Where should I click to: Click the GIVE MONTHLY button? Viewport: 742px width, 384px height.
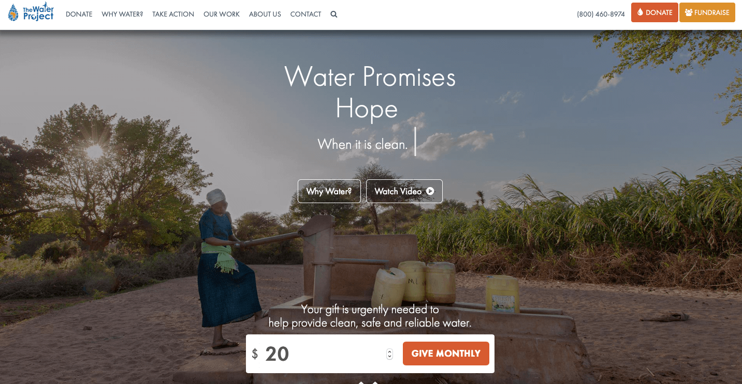446,354
